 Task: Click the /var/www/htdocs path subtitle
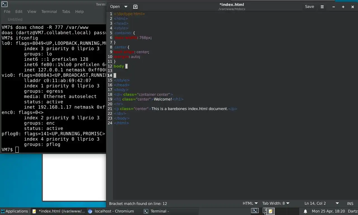point(232,9)
